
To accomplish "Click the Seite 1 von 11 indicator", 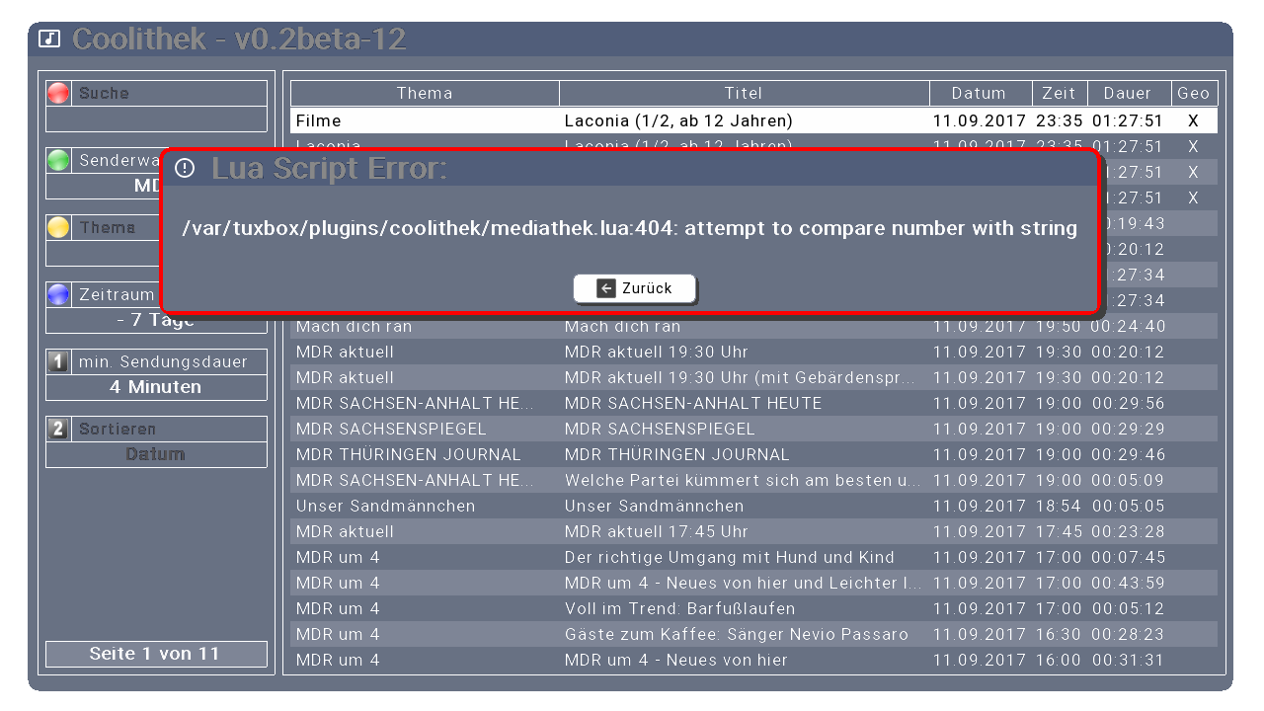I will [156, 654].
